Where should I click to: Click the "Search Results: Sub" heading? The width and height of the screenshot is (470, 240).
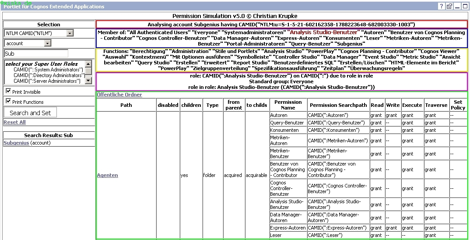(x=49, y=135)
